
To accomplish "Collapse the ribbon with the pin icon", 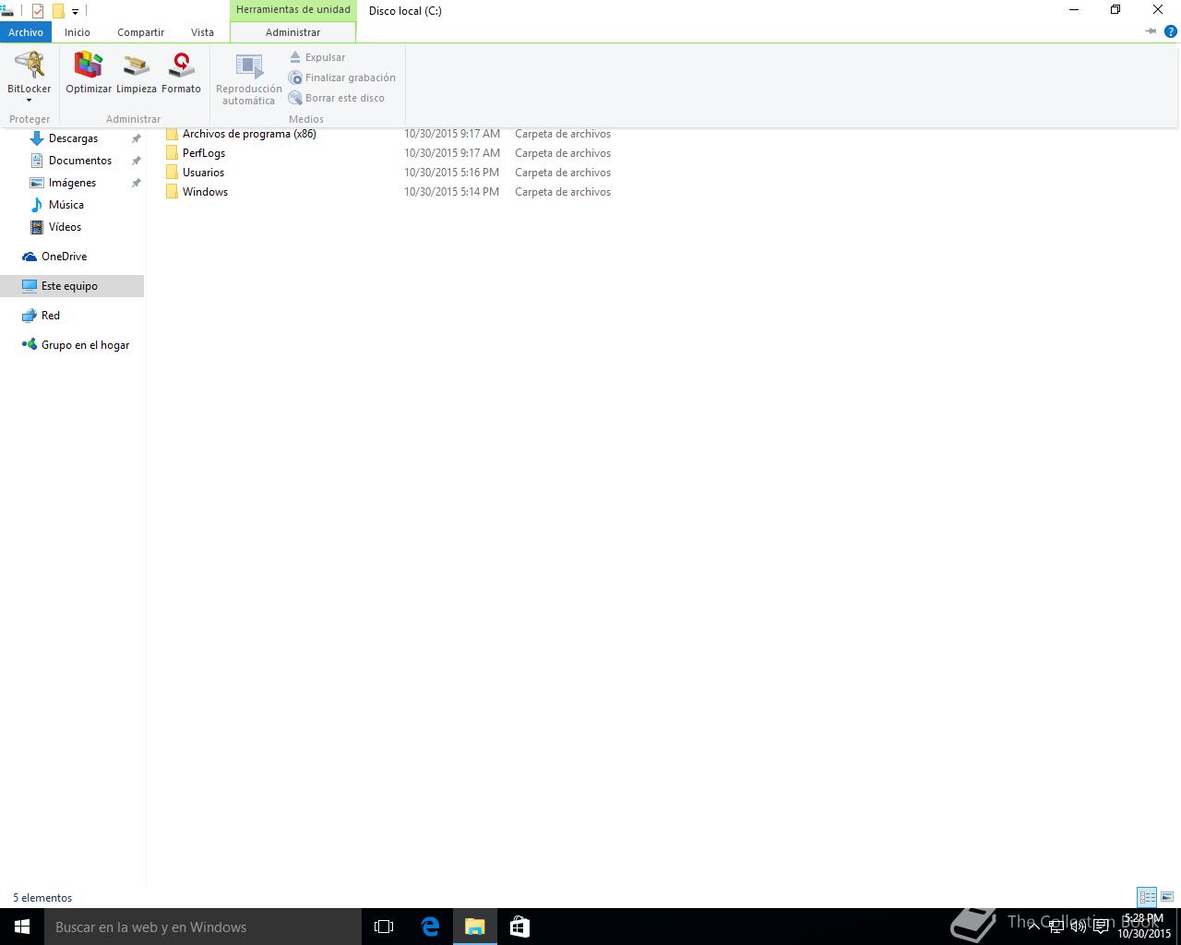I will click(x=1151, y=31).
